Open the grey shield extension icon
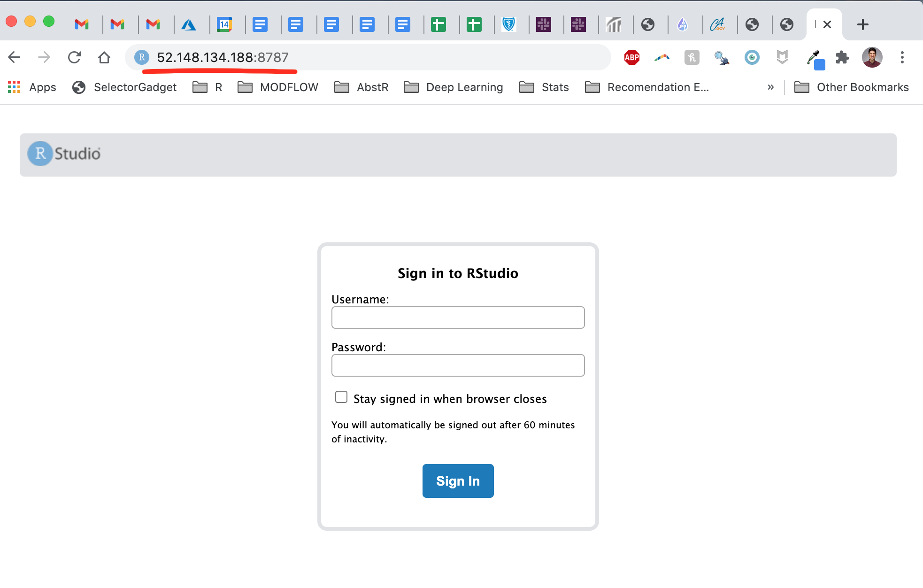Image resolution: width=923 pixels, height=588 pixels. point(782,57)
